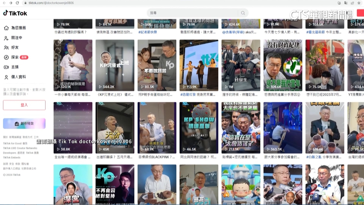Click the TikTok logo
Image resolution: width=364 pixels, height=205 pixels.
point(15,13)
